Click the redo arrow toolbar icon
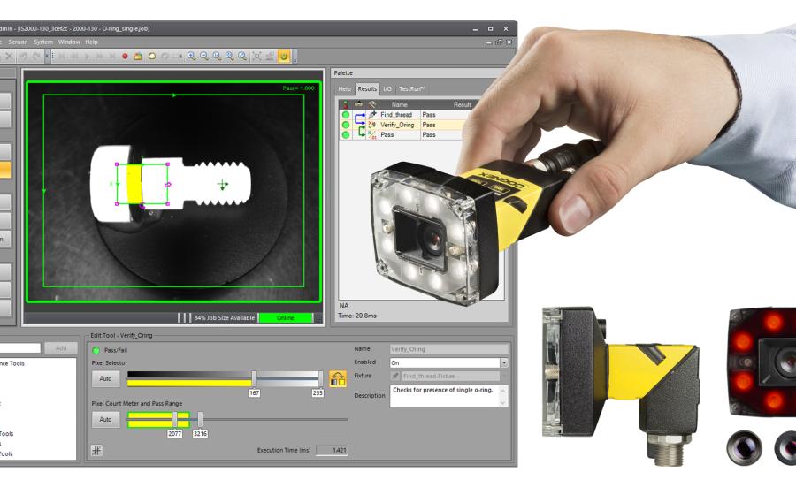 pyautogui.click(x=36, y=57)
